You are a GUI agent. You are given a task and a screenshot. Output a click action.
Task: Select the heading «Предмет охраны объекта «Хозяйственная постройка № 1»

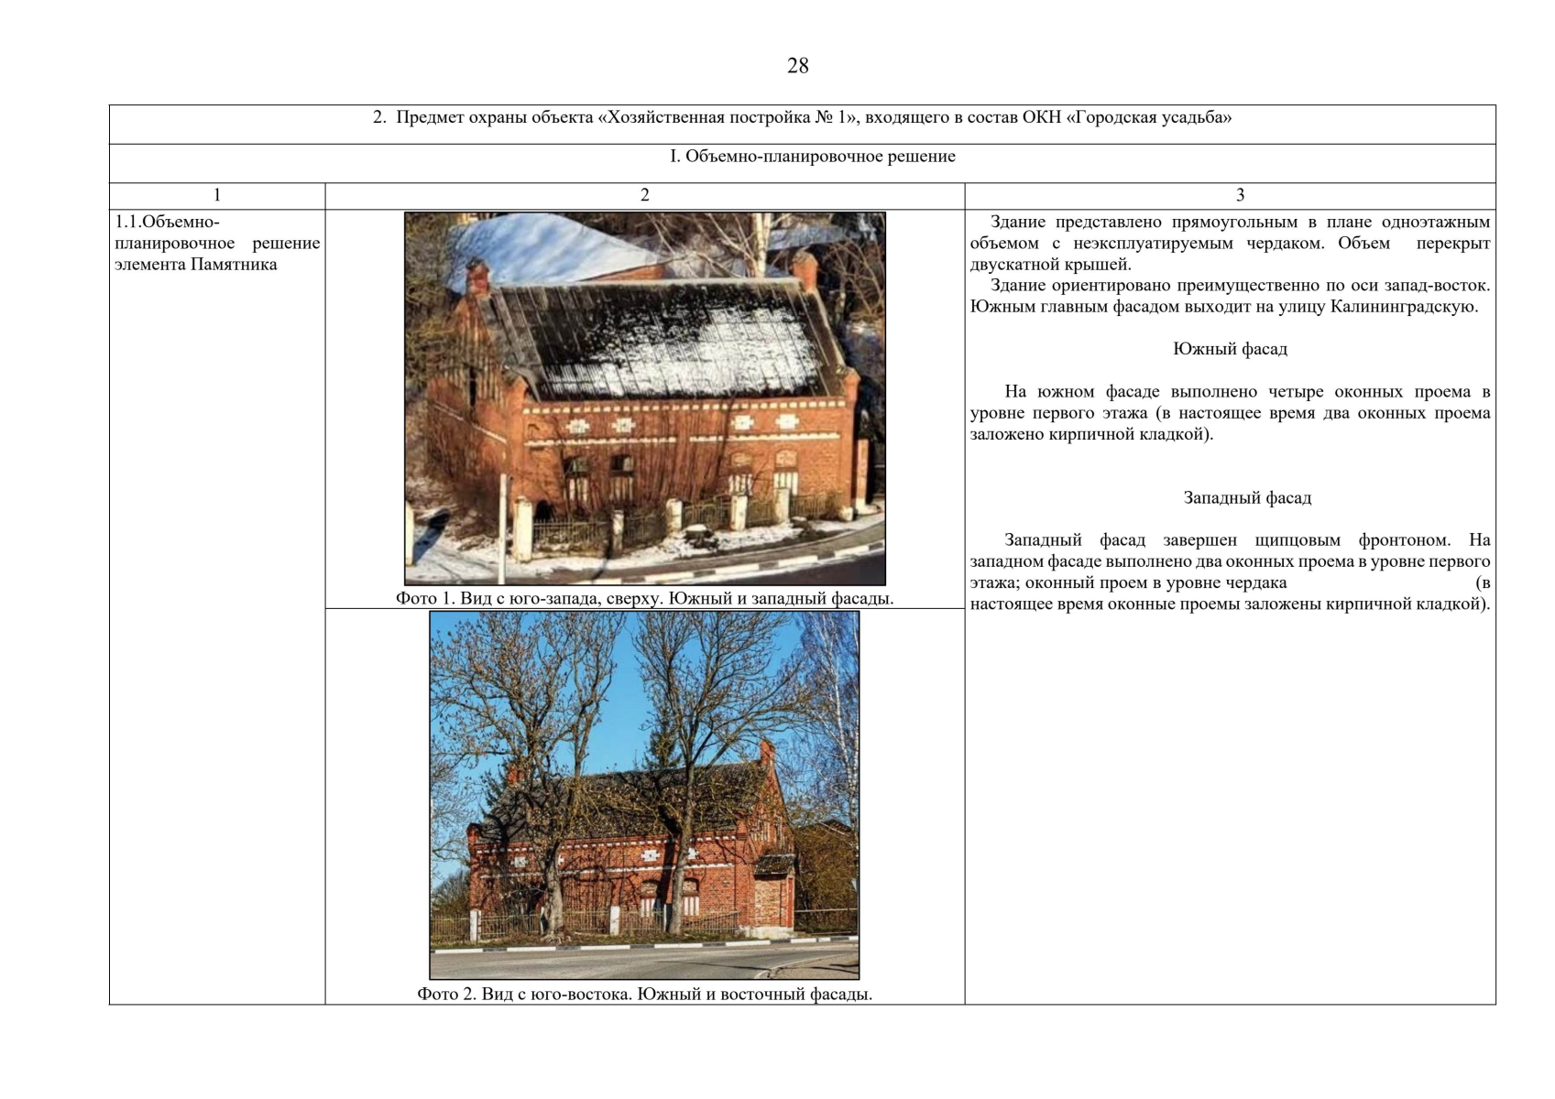coord(628,117)
